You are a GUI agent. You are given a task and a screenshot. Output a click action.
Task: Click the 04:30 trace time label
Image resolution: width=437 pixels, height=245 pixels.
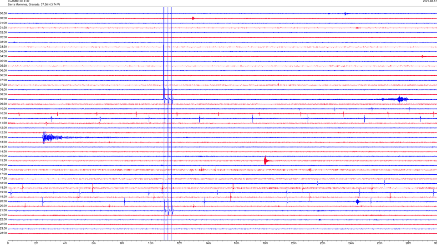coord(3,56)
